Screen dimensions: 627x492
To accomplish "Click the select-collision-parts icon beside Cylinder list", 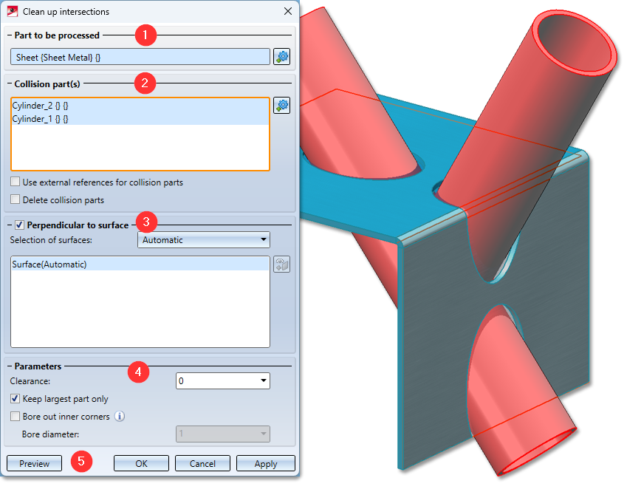I will pos(281,106).
